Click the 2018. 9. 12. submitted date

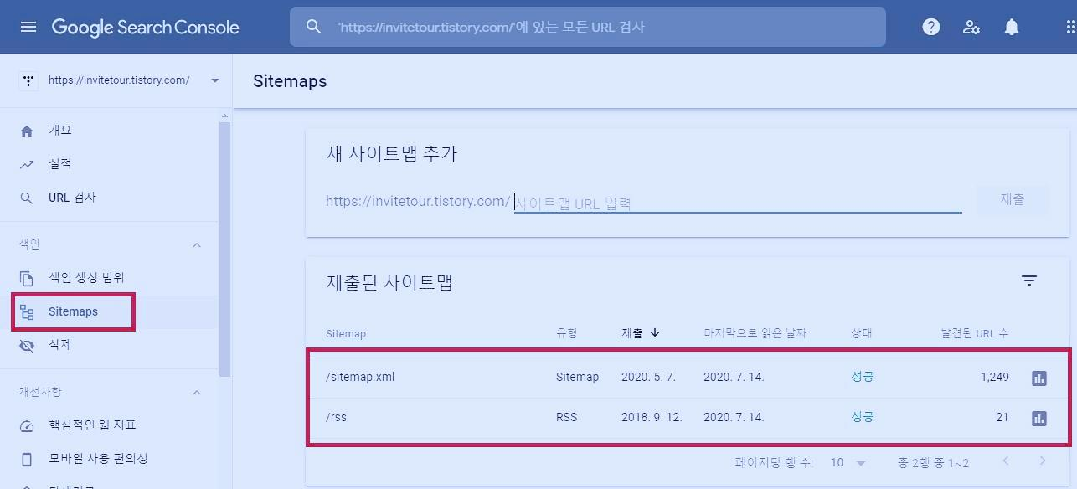click(x=651, y=418)
